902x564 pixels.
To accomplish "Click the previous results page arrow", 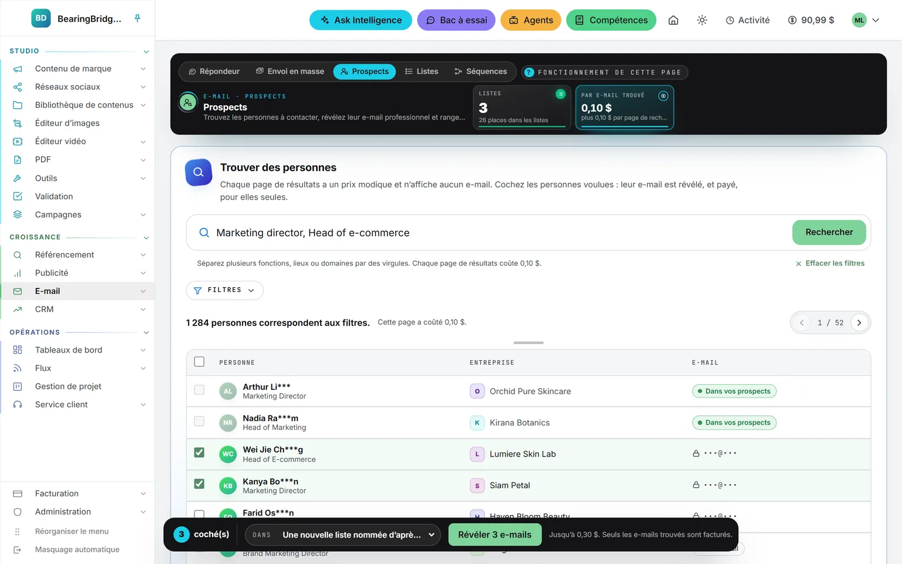I will 802,323.
